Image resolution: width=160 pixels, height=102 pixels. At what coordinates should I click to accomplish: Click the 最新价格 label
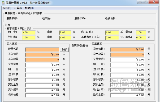click(x=111, y=18)
